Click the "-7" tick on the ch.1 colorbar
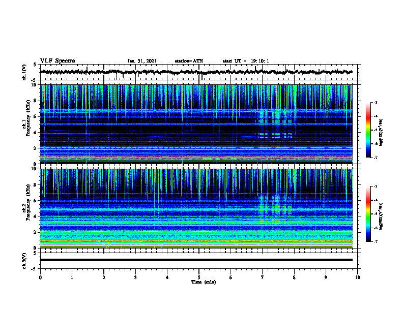Viewport: 403px width, 311px height. (375, 158)
